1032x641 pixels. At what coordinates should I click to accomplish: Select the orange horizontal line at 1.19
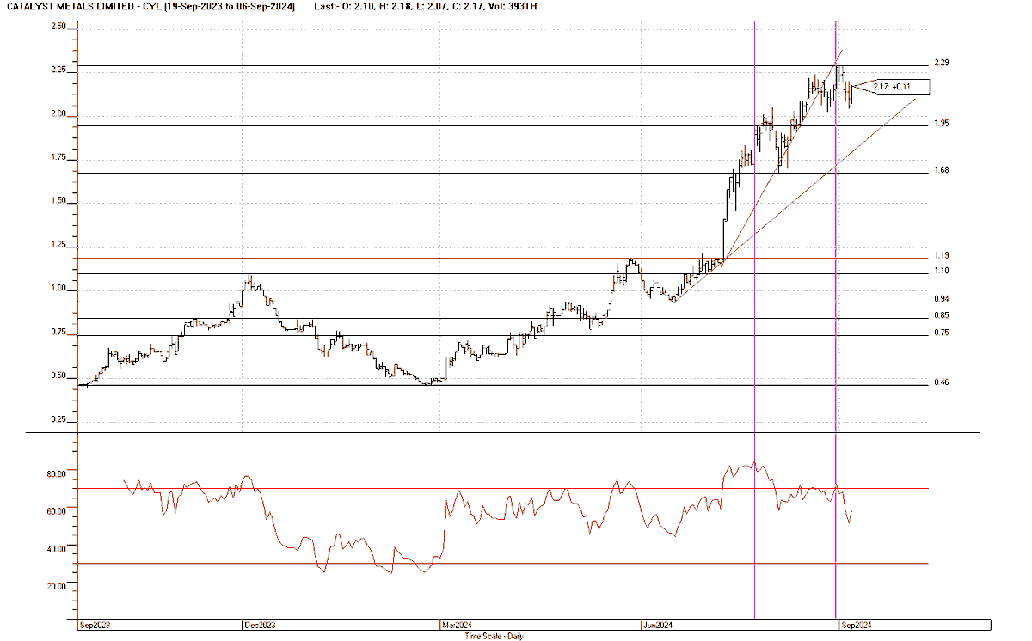tap(502, 258)
